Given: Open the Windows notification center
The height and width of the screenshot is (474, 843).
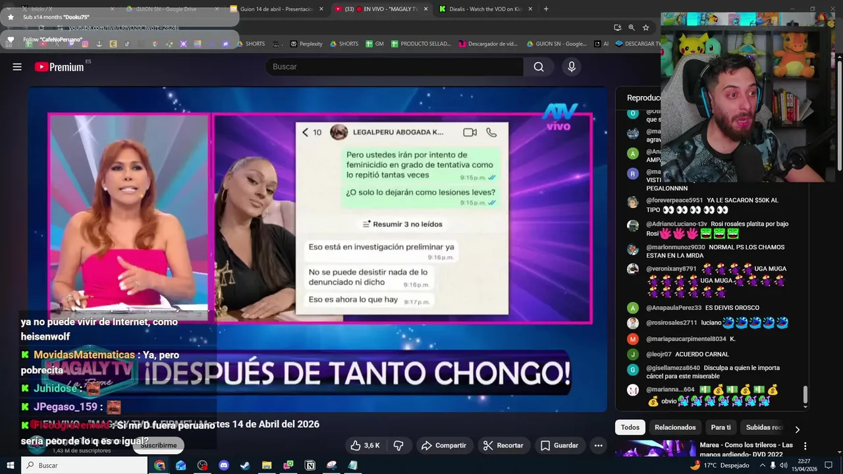Looking at the screenshot, I should click(x=829, y=465).
